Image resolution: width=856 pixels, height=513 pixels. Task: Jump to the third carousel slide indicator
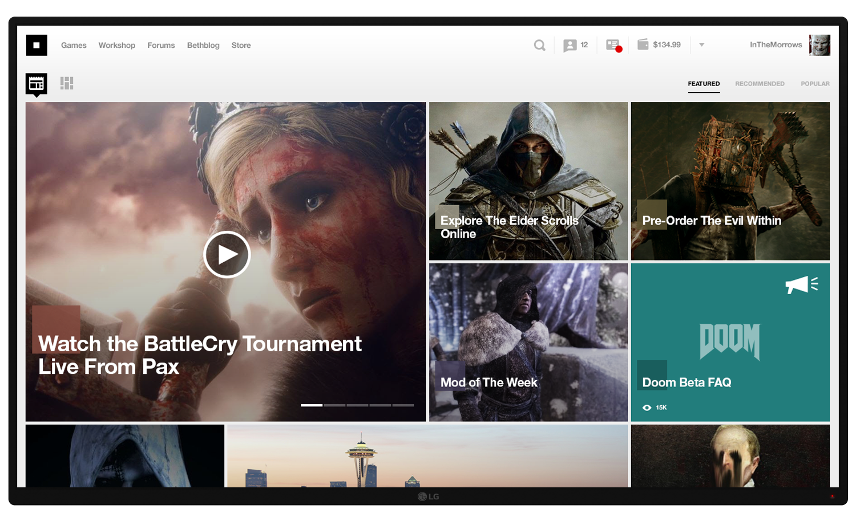coord(357,405)
